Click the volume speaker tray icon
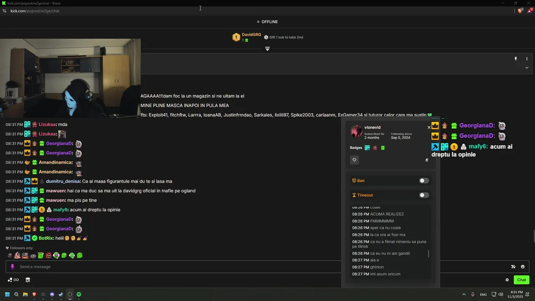 (x=501, y=294)
